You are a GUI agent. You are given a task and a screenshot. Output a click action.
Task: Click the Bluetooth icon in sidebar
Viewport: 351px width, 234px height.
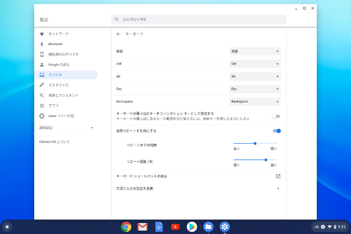42,44
